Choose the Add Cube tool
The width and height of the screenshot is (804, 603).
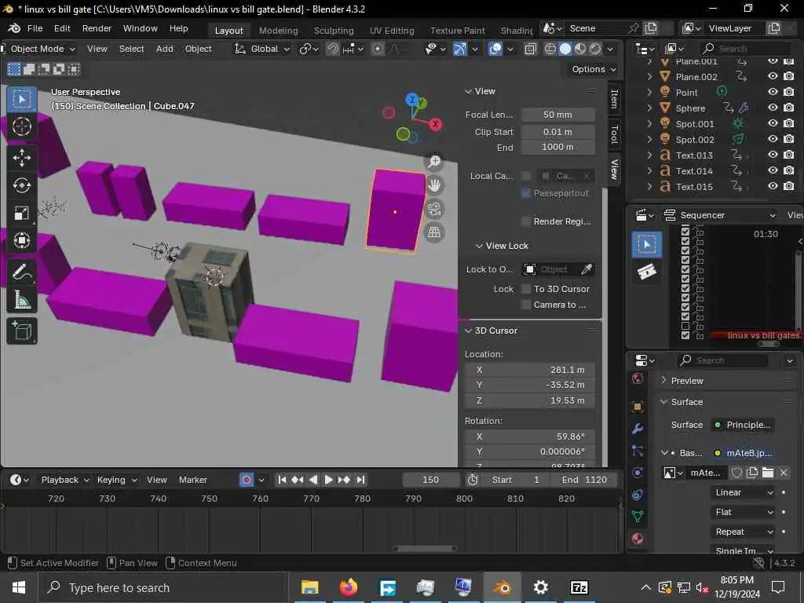pyautogui.click(x=21, y=331)
